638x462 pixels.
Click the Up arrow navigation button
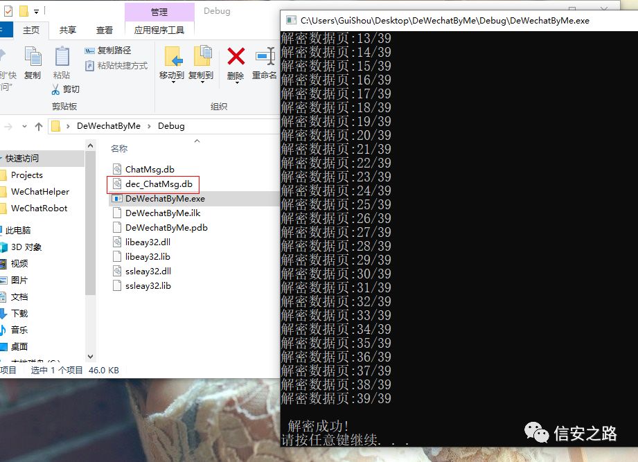click(39, 127)
